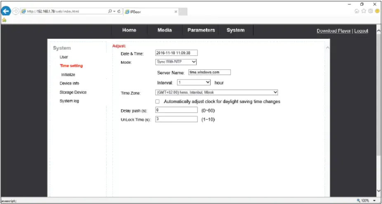Open the Mode dropdown Sync With NTP
This screenshot has height=204, width=382.
coord(176,62)
